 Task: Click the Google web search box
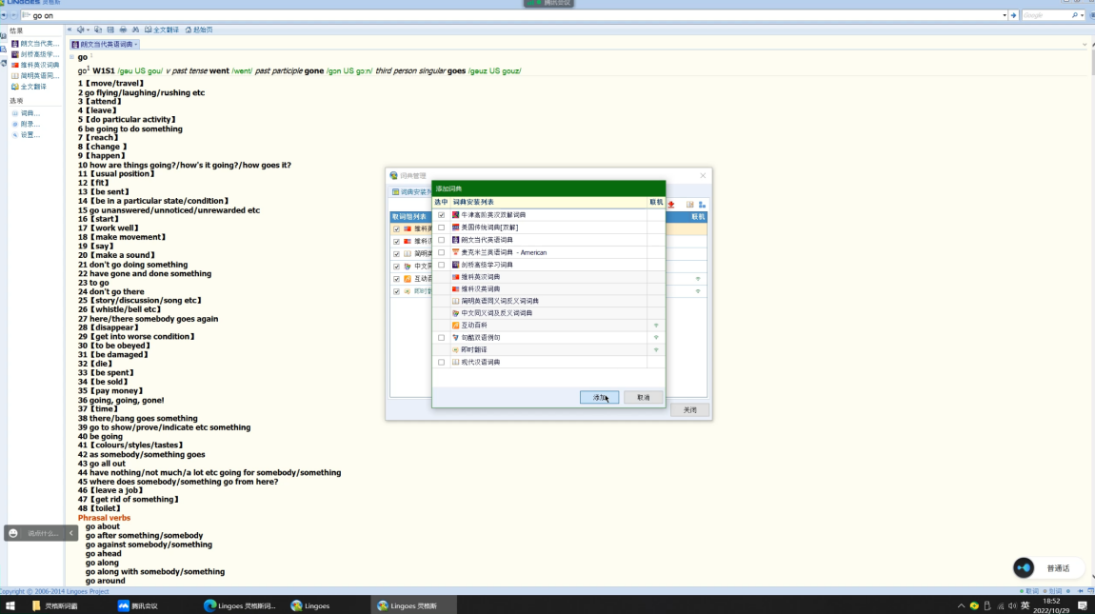[1045, 15]
